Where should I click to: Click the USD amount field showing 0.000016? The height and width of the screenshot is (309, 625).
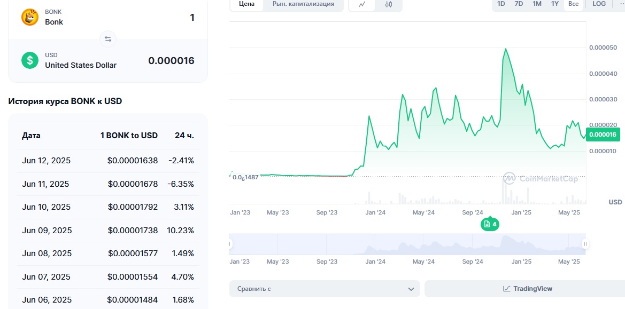[x=172, y=60]
